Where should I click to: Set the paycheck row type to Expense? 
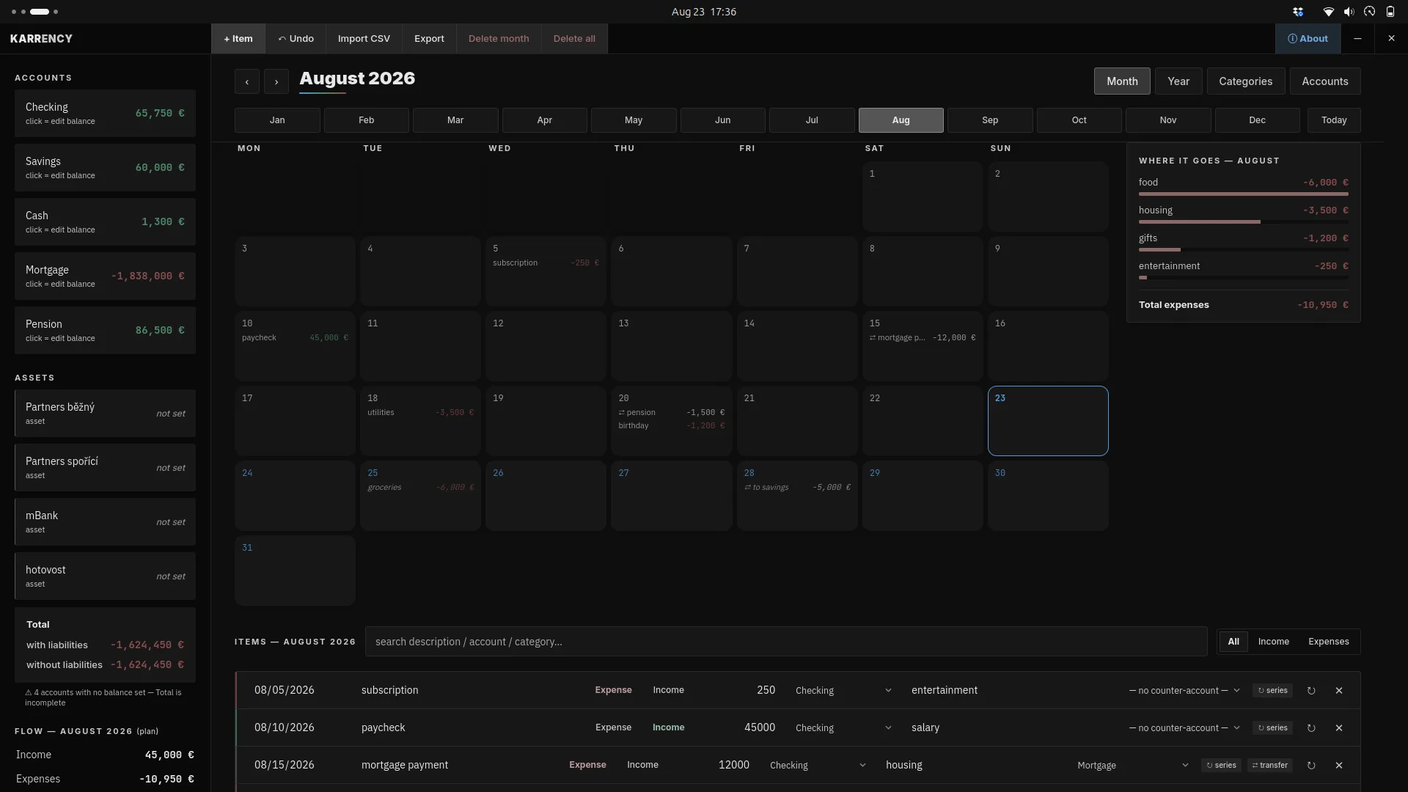click(x=613, y=728)
